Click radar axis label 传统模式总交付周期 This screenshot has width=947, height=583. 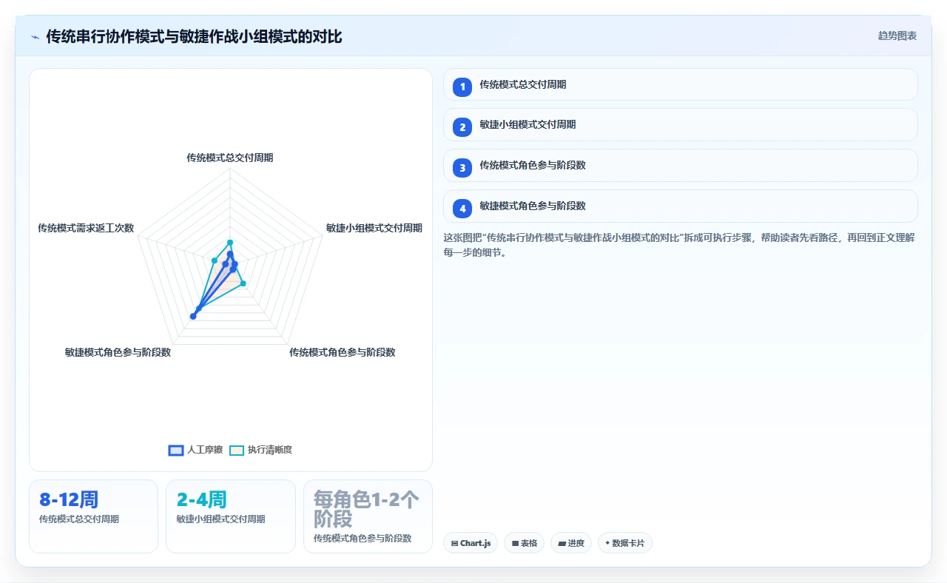[x=230, y=158]
